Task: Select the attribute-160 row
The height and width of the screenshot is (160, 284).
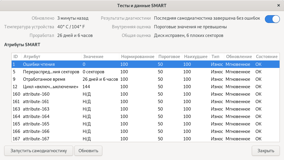Action: tap(36, 94)
